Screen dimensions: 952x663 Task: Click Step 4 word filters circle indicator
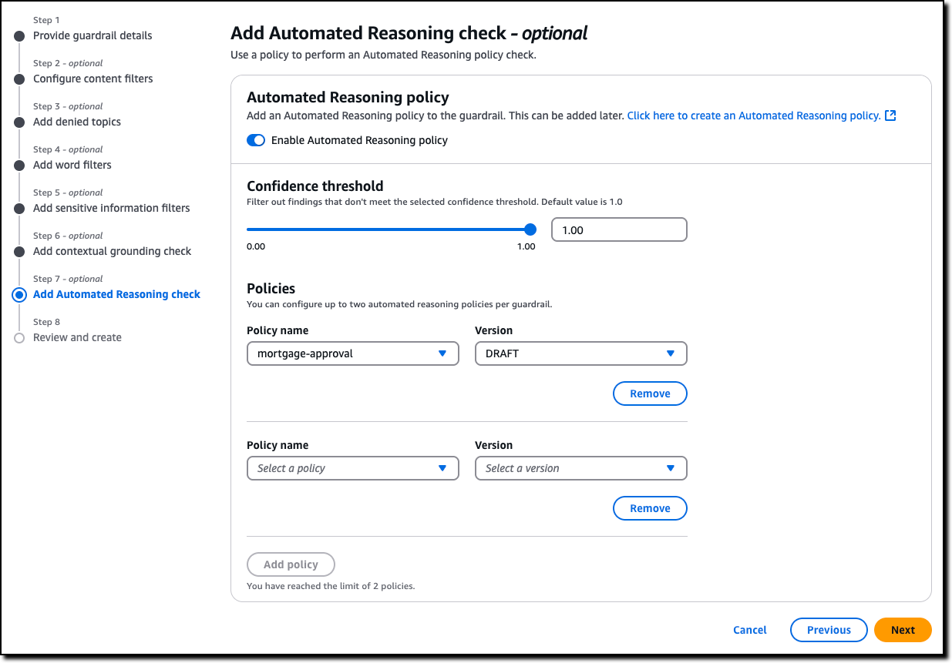19,166
